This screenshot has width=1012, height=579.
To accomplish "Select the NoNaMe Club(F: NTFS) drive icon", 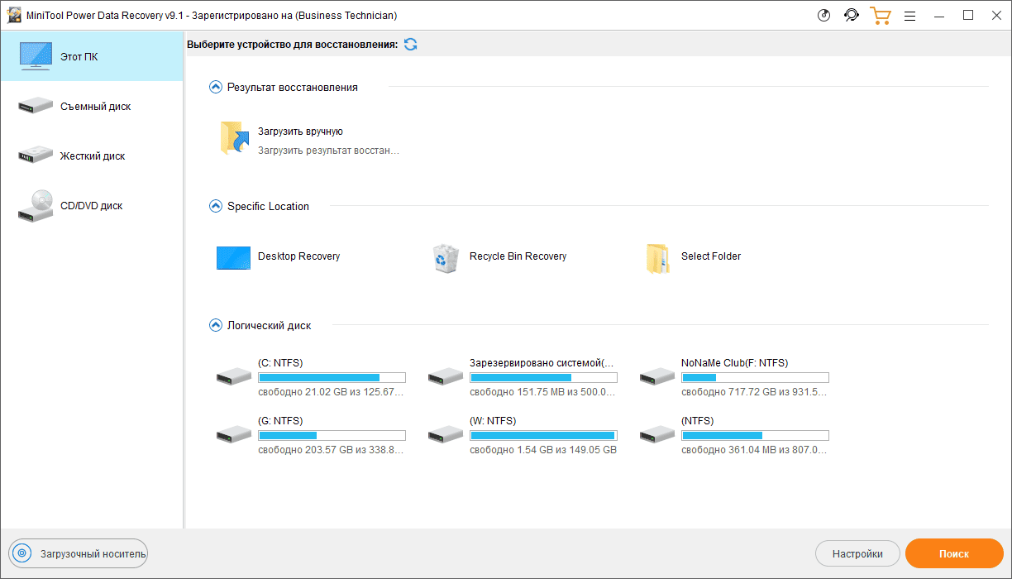I will click(657, 376).
